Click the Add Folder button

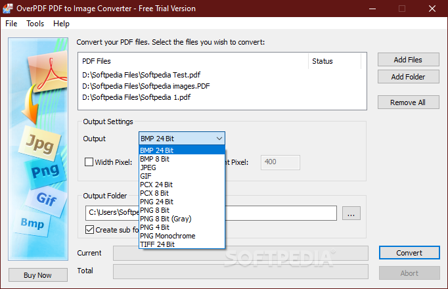click(409, 77)
